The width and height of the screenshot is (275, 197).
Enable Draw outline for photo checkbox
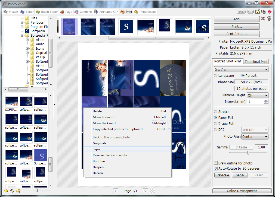(216, 163)
